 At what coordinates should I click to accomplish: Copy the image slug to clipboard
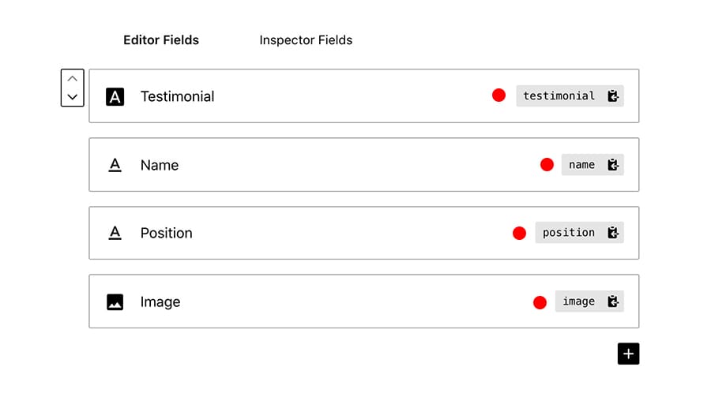pyautogui.click(x=612, y=301)
